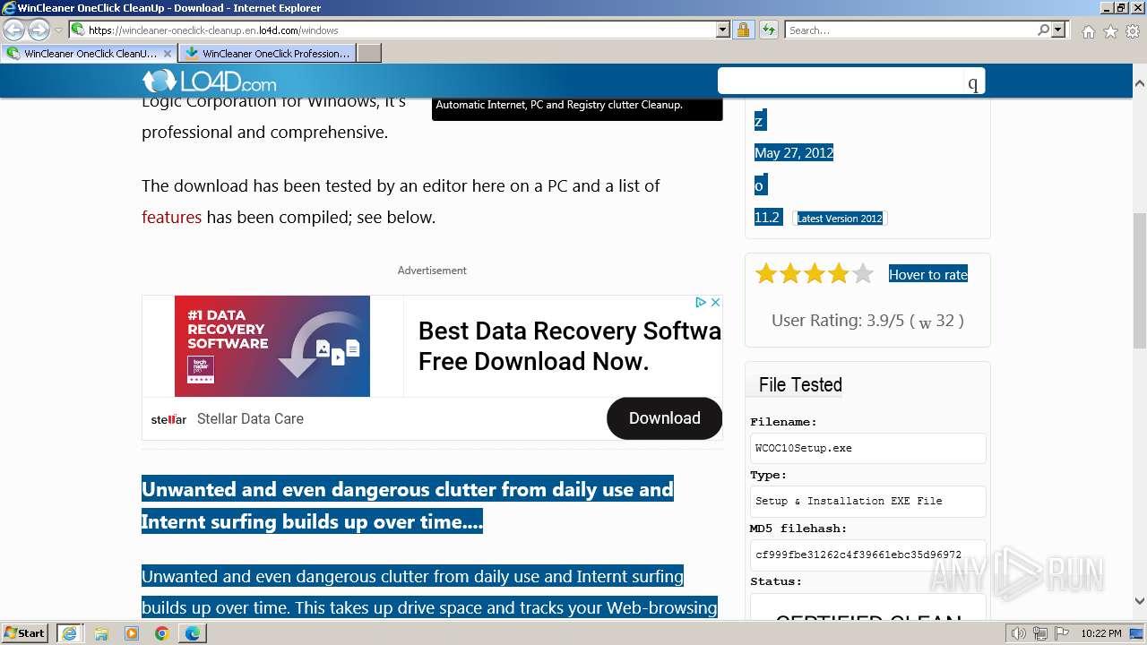Open the red 'features' link
The width and height of the screenshot is (1147, 645).
coord(171,217)
